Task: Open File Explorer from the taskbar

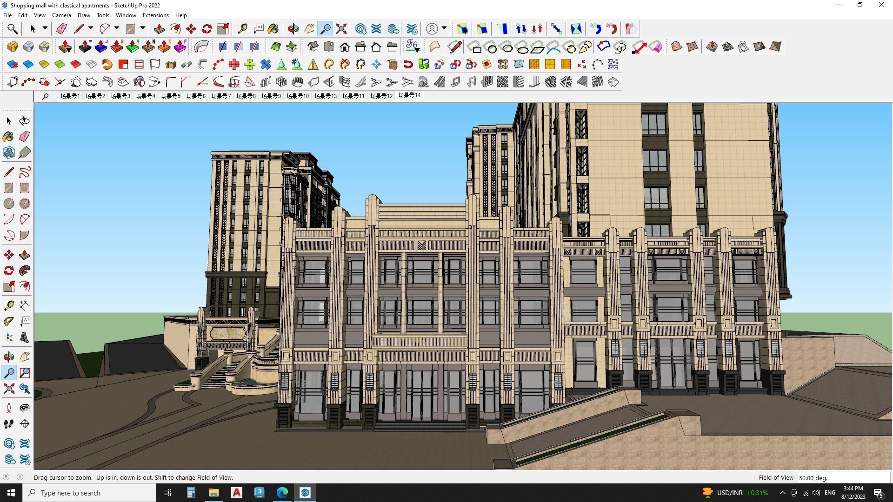Action: click(213, 493)
